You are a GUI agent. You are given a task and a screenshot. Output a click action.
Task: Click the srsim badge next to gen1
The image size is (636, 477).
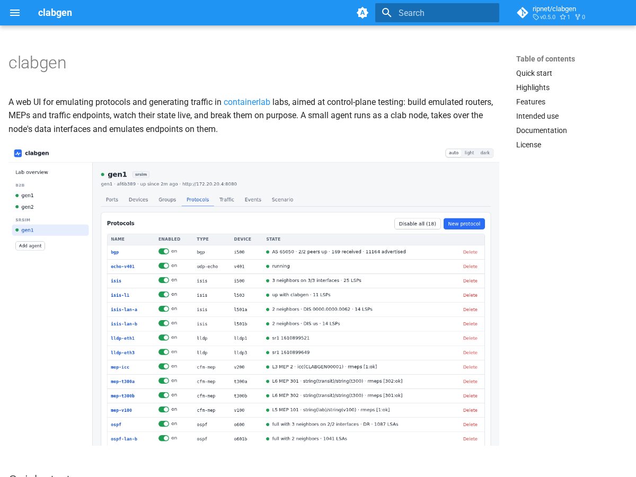(x=141, y=174)
